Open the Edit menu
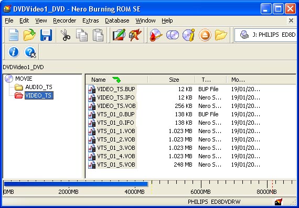The height and width of the screenshot is (208, 299). point(24,20)
